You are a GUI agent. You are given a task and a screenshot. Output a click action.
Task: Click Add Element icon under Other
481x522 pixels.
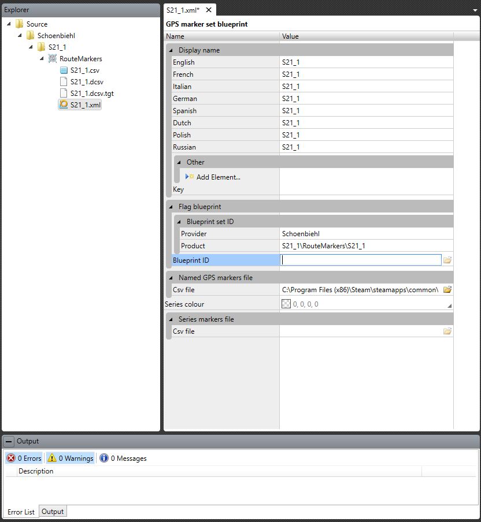(190, 177)
